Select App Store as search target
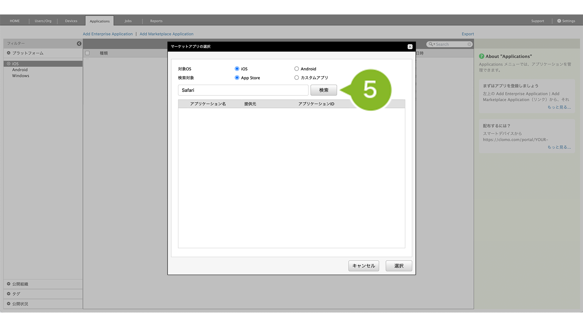The image size is (583, 327). [x=237, y=78]
